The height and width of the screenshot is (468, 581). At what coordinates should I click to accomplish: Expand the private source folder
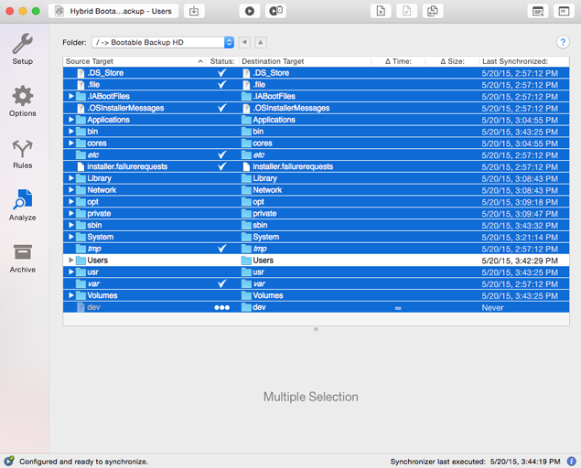coord(71,213)
